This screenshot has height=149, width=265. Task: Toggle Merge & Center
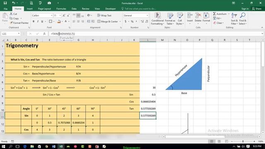click(x=108, y=22)
